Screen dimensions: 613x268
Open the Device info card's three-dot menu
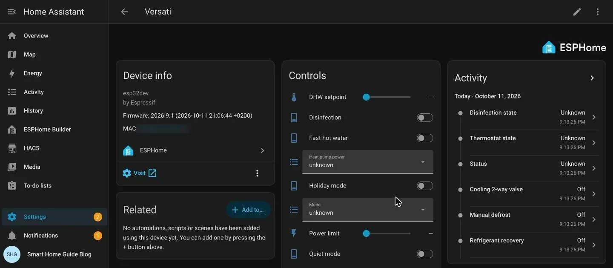pos(257,173)
